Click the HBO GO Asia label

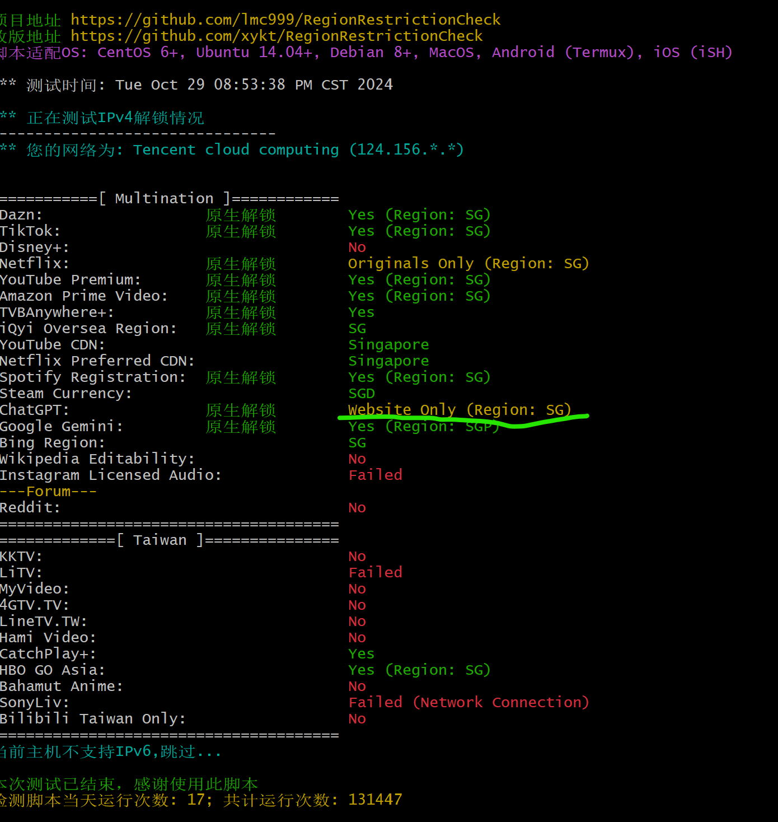click(53, 670)
